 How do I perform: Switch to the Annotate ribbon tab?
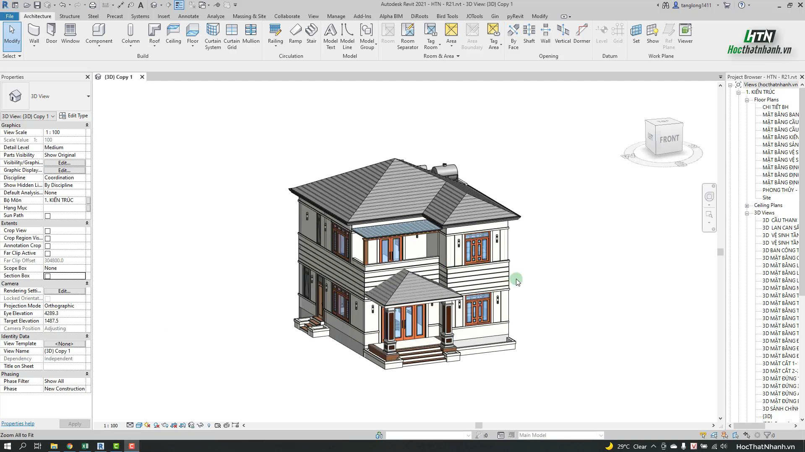188,16
